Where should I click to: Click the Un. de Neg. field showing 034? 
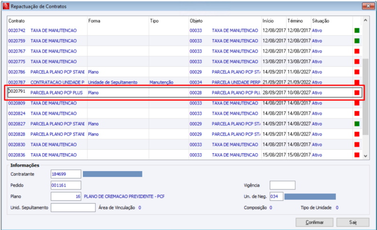276,197
